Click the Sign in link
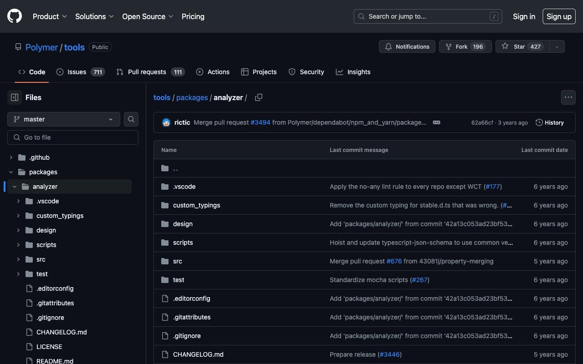The width and height of the screenshot is (583, 364). point(524,16)
